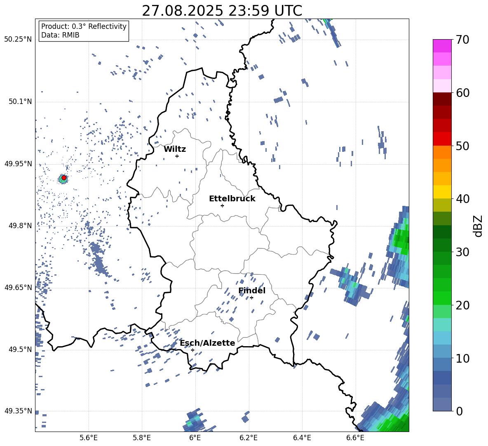Click the yellow colorbar swatch at 40

coord(442,192)
